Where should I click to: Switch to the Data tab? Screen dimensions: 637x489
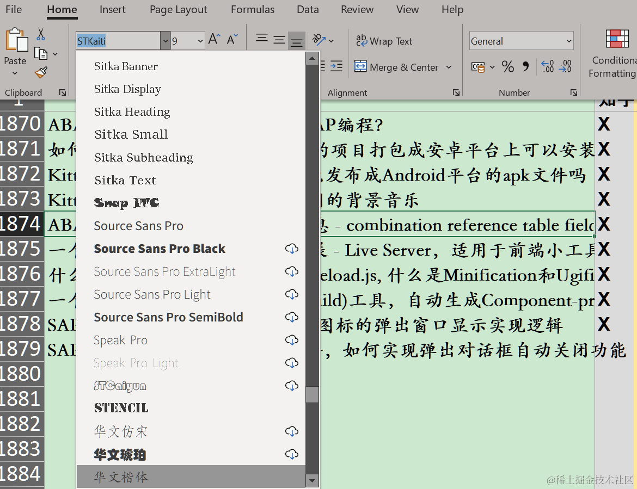point(308,9)
